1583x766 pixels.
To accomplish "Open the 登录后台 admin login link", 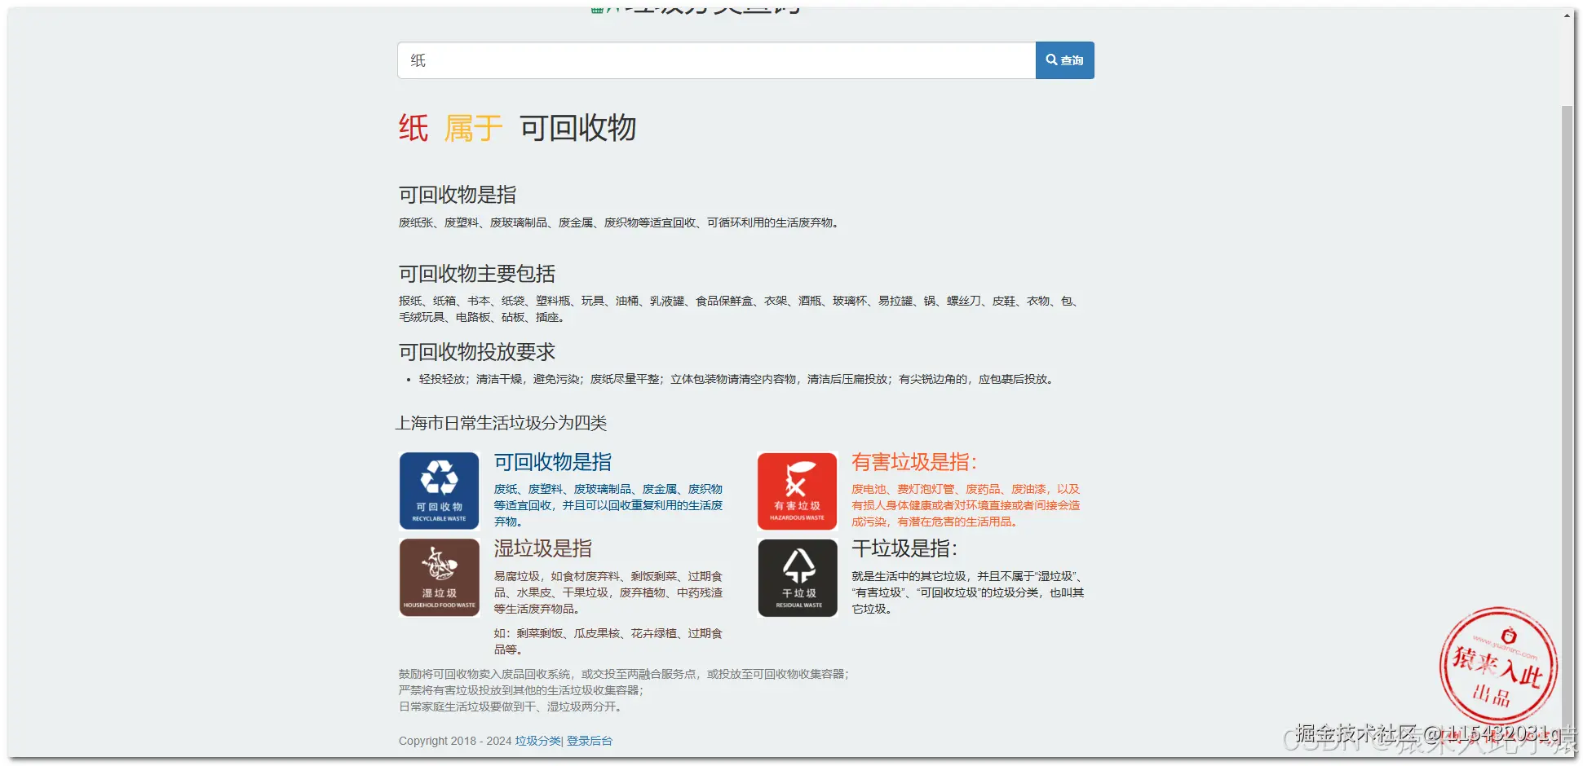I will pyautogui.click(x=590, y=741).
